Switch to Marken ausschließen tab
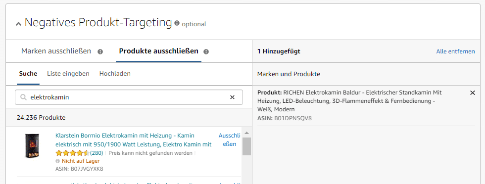 click(x=56, y=51)
